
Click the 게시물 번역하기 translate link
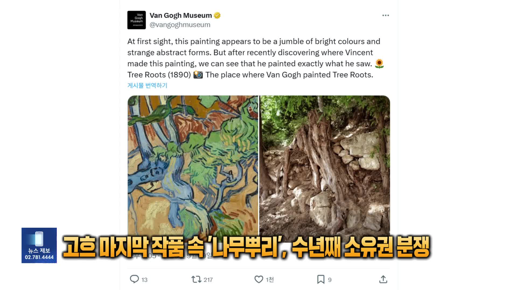147,85
